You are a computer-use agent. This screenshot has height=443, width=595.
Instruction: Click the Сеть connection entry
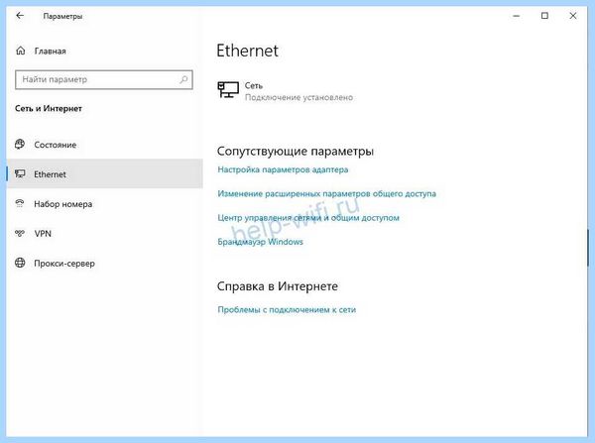point(286,91)
